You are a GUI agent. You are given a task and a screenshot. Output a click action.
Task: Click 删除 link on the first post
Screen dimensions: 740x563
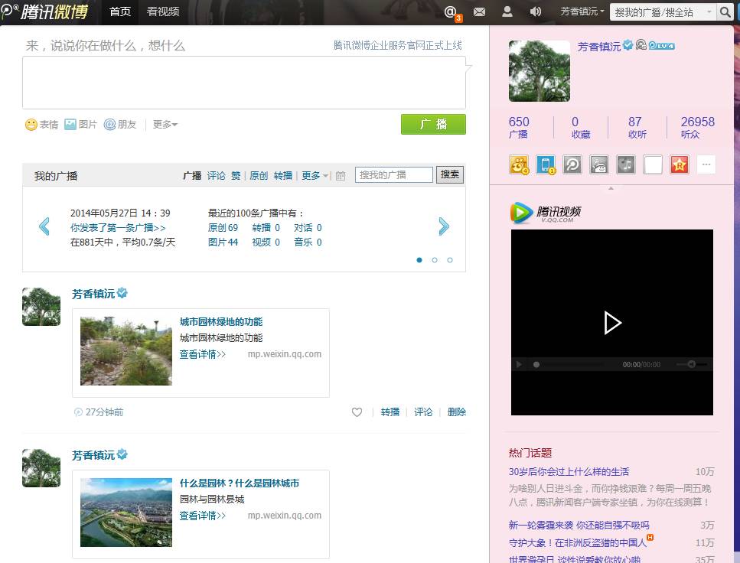[x=457, y=412]
